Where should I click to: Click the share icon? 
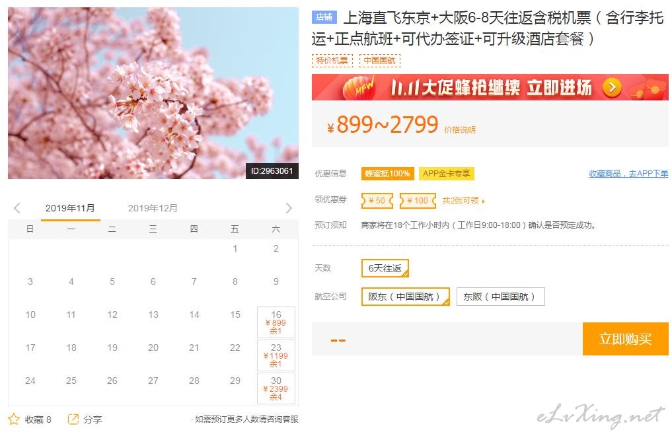coord(73,419)
